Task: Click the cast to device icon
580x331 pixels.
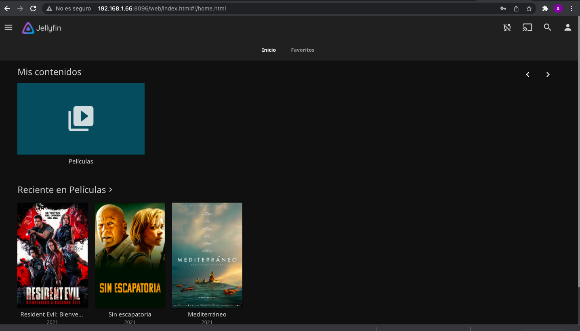Action: (527, 27)
